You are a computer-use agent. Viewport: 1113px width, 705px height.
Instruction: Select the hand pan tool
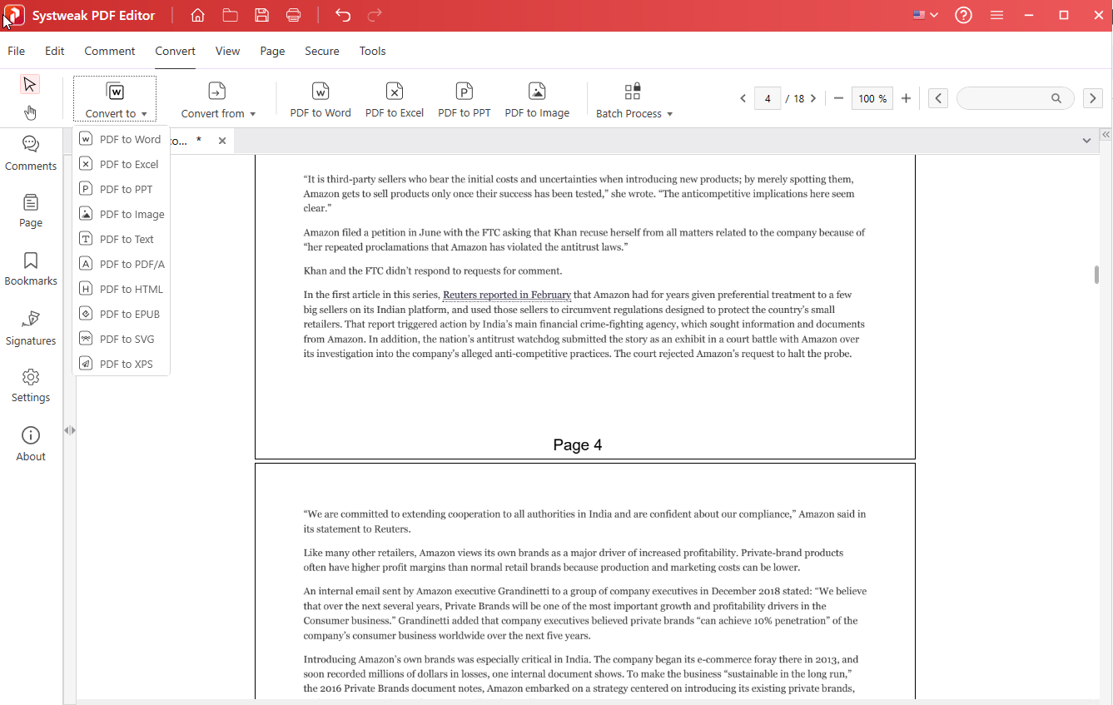point(30,112)
